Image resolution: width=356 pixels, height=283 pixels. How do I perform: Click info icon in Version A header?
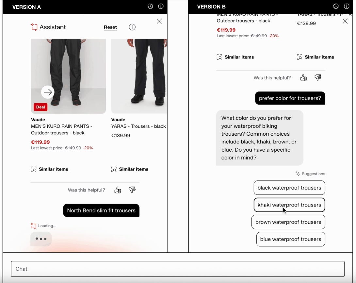coord(161,6)
